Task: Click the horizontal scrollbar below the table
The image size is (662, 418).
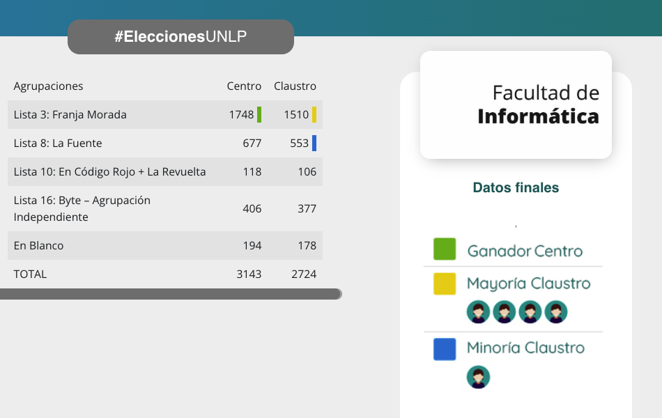Action: coord(171,294)
